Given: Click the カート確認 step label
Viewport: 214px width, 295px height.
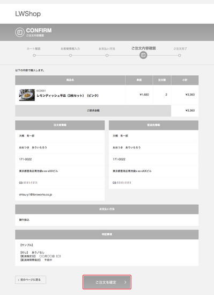Looking at the screenshot, I should pos(34,49).
